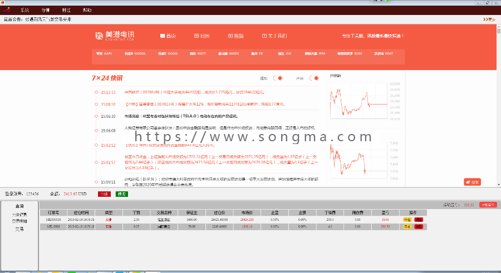Open the 关于我们 page
Viewport: 501px width, 273px height.
[274, 36]
